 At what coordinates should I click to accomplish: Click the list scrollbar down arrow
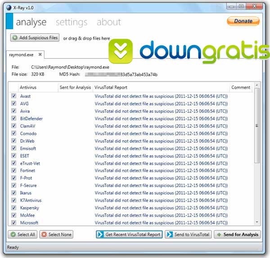pos(257,222)
